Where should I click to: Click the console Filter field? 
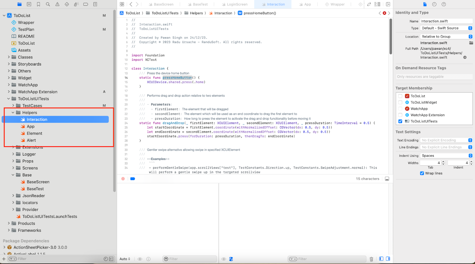[327, 259]
